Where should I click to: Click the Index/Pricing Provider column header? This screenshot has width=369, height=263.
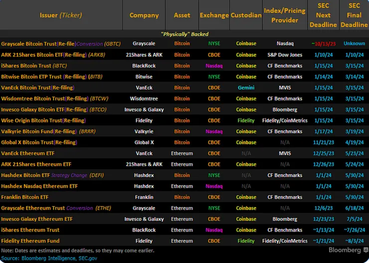tap(285, 15)
